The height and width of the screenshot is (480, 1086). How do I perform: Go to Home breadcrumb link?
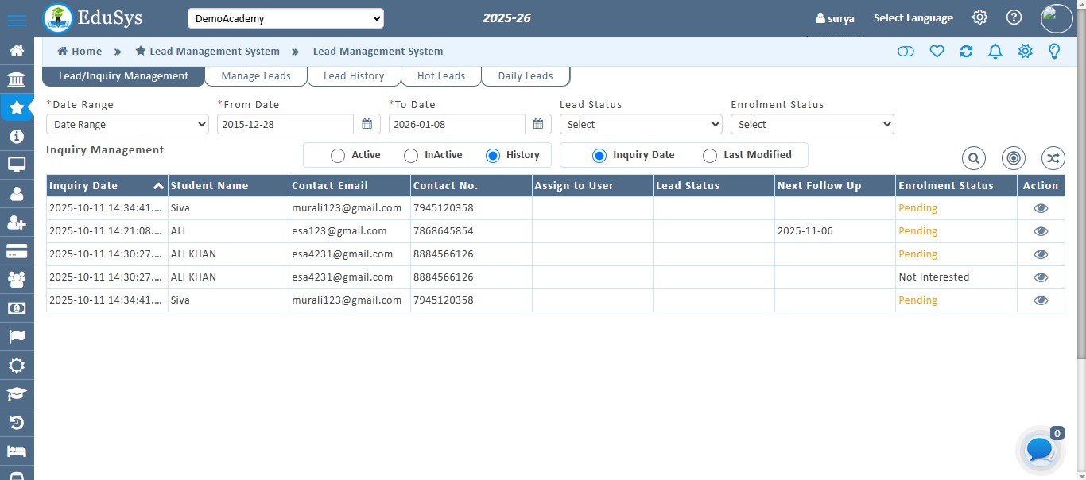click(x=80, y=52)
